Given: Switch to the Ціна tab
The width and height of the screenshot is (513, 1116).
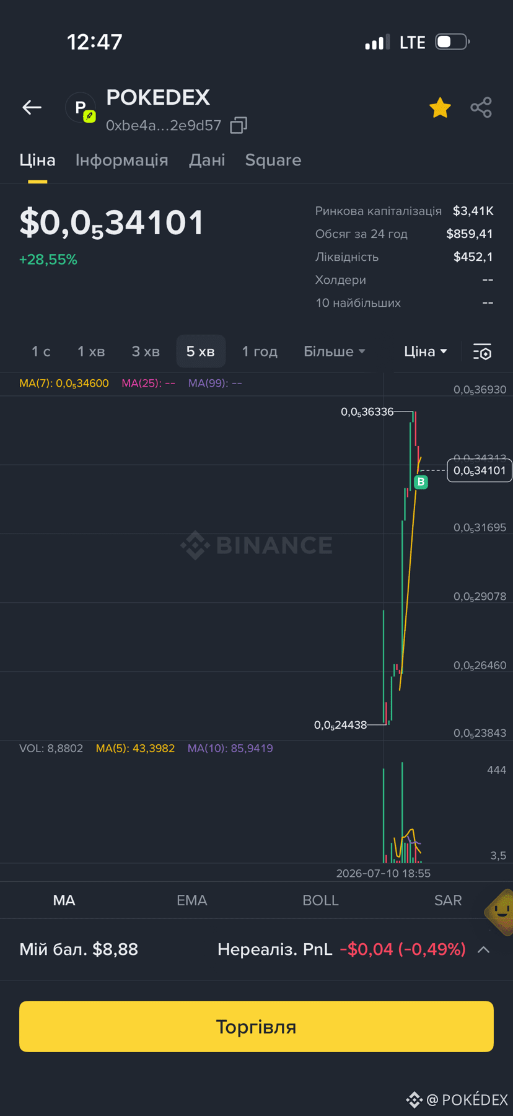Looking at the screenshot, I should (37, 160).
